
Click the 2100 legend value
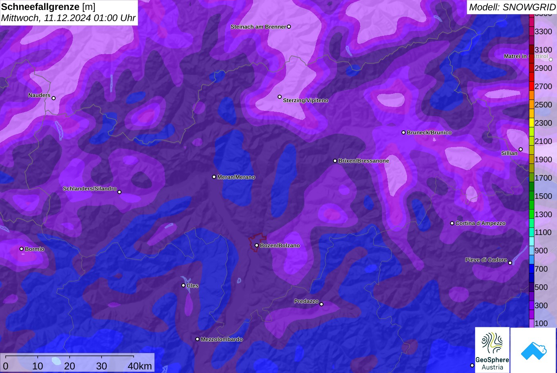point(543,141)
